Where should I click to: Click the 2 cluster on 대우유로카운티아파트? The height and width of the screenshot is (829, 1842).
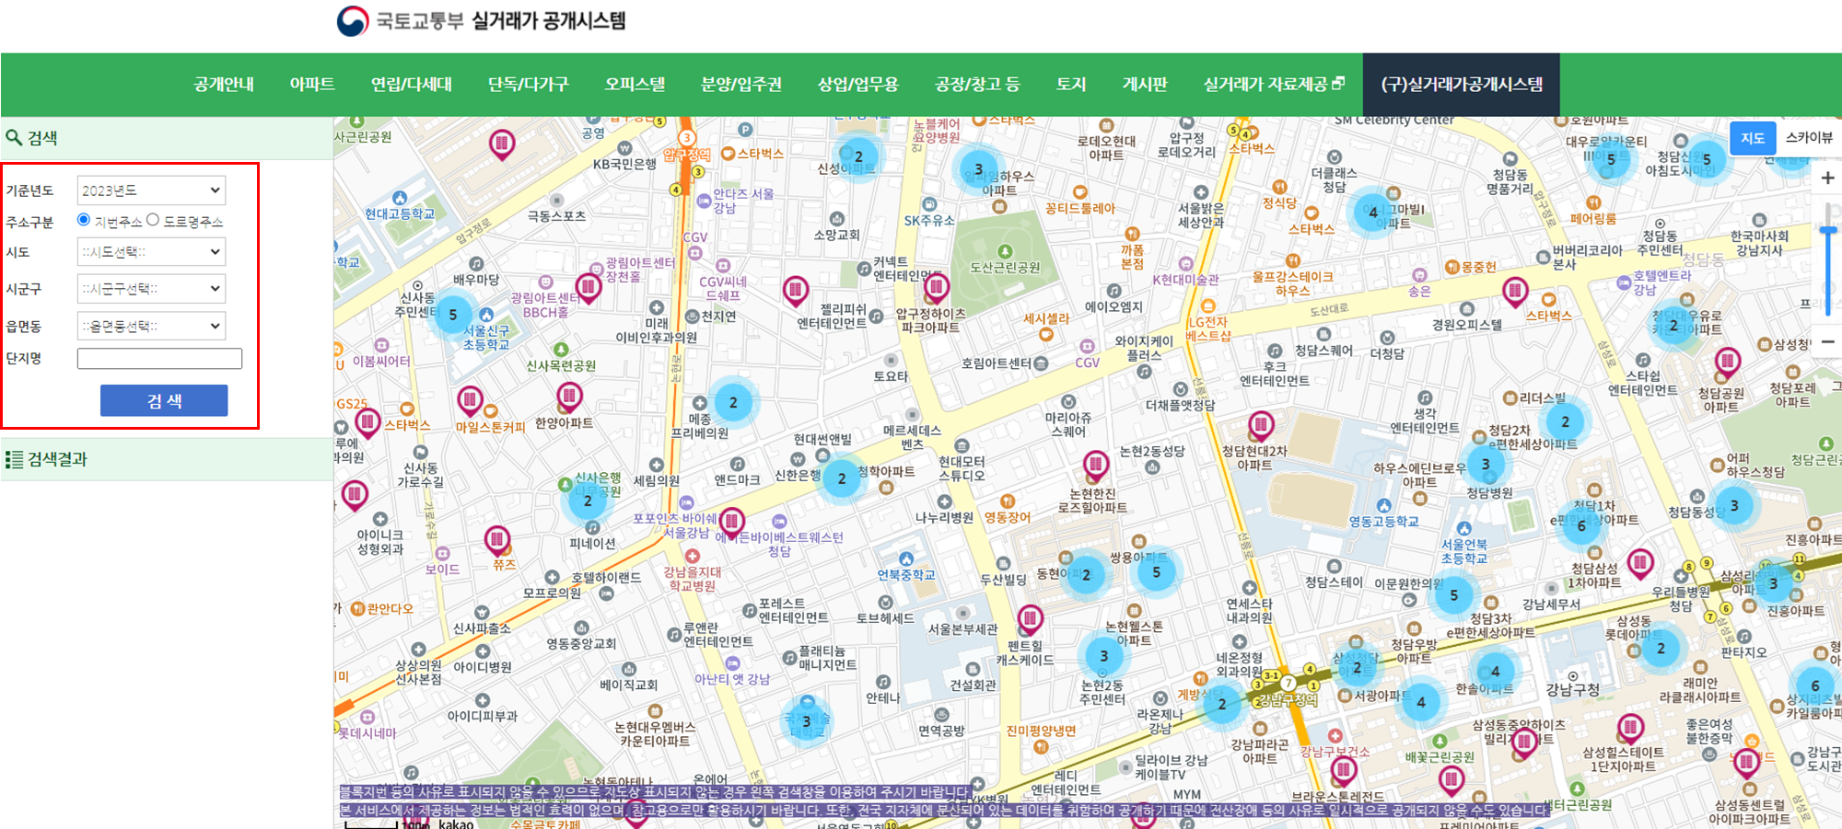[x=1673, y=325]
